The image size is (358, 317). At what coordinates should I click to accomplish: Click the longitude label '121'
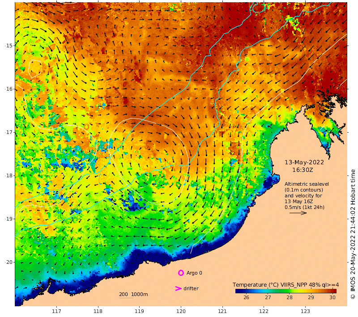point(222,311)
